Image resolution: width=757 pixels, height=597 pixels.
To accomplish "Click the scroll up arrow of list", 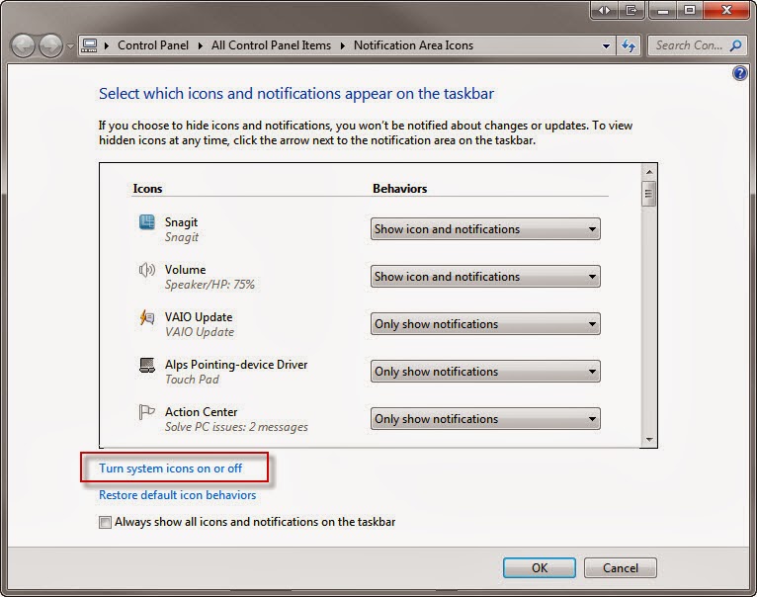I will tap(649, 172).
